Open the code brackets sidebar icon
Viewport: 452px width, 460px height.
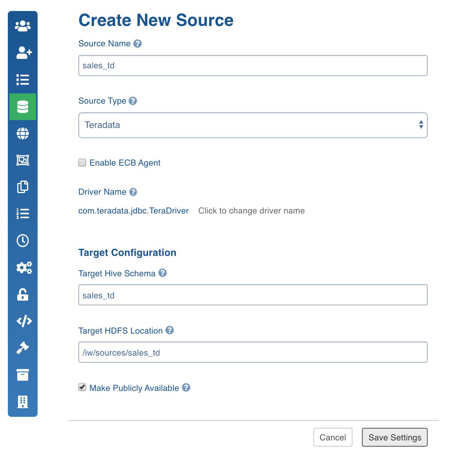click(24, 321)
